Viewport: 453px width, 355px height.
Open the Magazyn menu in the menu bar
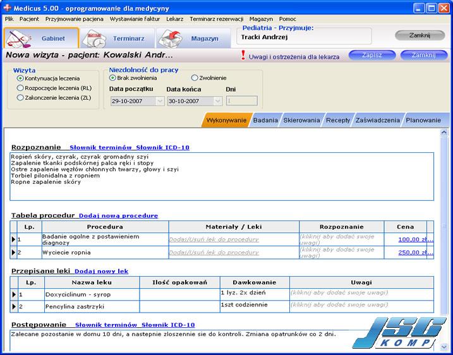pos(261,19)
